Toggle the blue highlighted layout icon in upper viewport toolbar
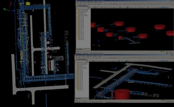The width and height of the screenshot is (174, 107). point(163,8)
